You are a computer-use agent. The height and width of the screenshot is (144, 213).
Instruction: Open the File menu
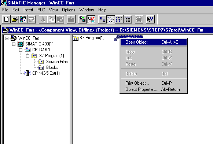(5, 10)
